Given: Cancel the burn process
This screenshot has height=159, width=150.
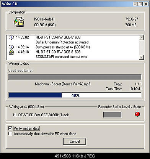Looking at the screenshot, I should pyautogui.click(x=75, y=141).
